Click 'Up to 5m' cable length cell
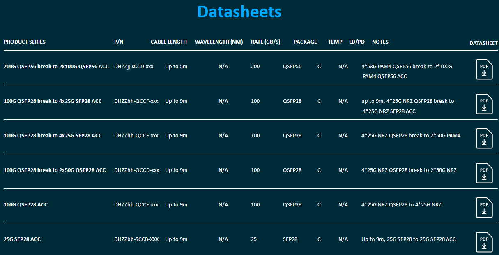The width and height of the screenshot is (499, 255). [x=176, y=66]
